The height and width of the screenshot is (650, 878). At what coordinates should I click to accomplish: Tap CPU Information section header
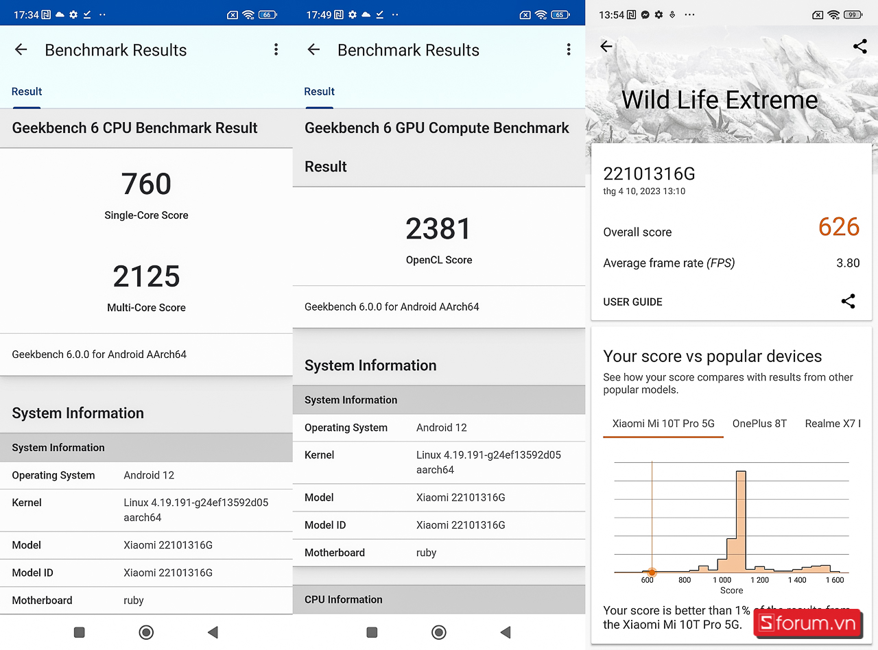(439, 599)
